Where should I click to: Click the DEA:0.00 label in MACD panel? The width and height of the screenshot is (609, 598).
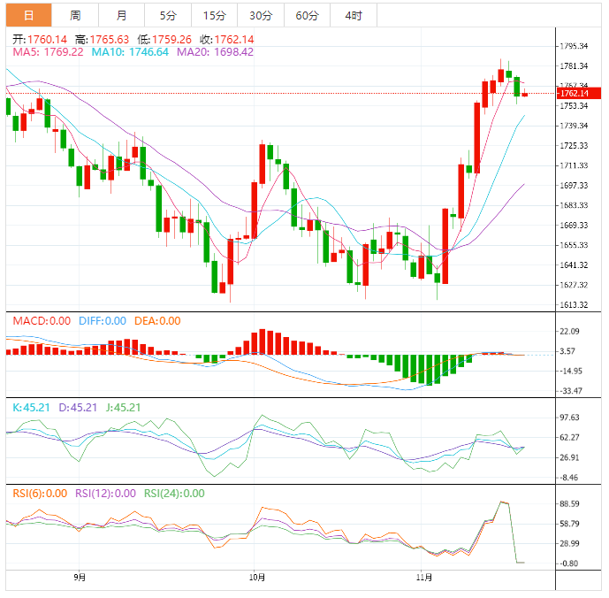click(x=156, y=320)
